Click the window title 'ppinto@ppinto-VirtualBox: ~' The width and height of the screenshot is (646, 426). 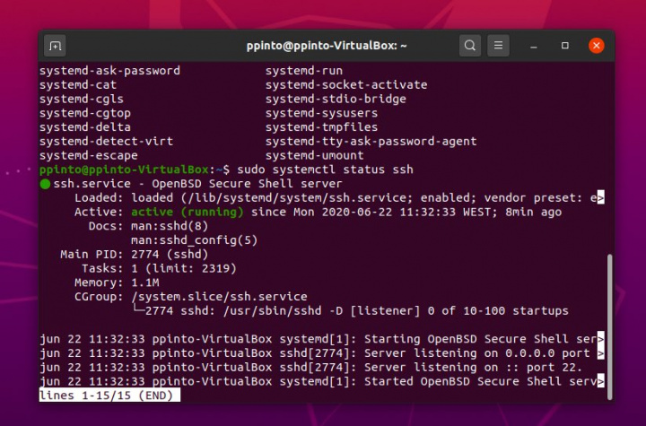(327, 45)
